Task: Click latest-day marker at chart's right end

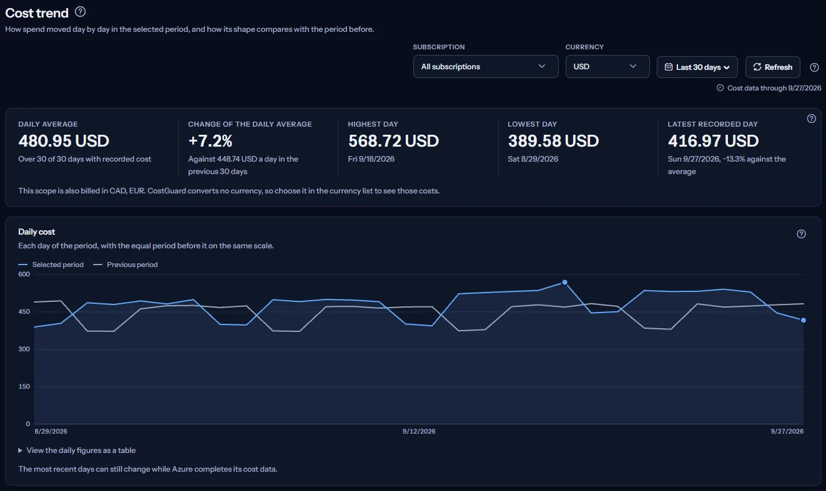Action: [x=804, y=320]
